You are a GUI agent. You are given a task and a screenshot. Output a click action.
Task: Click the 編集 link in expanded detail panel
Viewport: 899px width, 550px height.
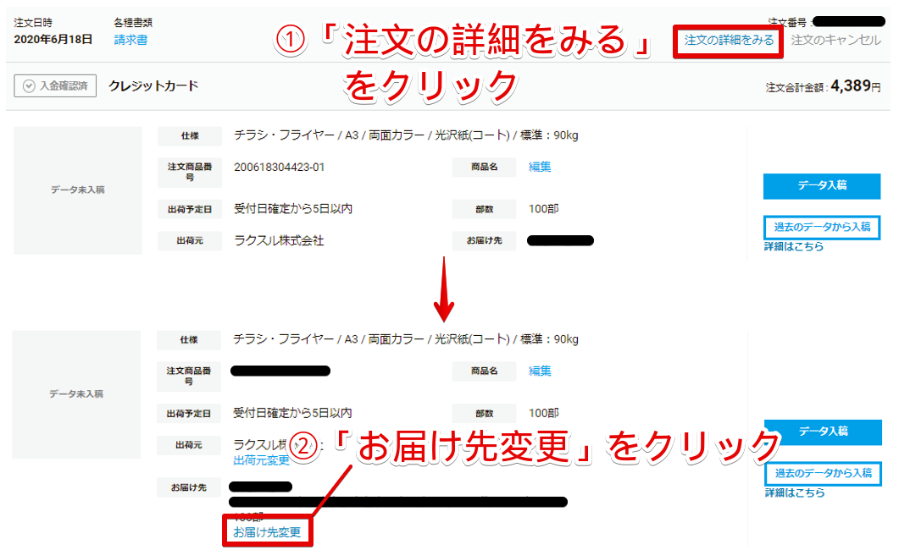[x=540, y=371]
